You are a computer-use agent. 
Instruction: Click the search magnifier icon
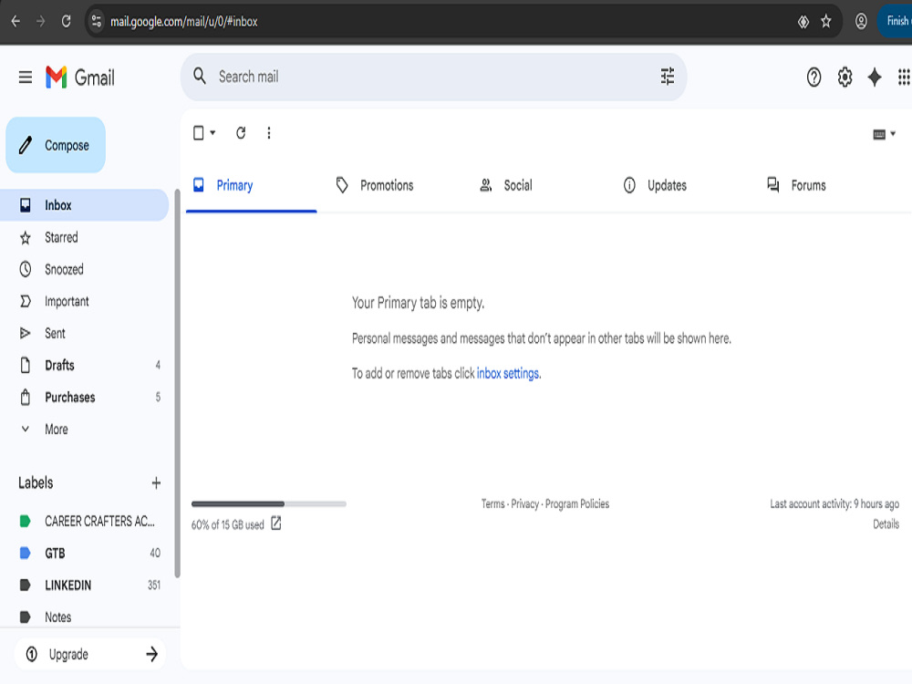(x=200, y=77)
